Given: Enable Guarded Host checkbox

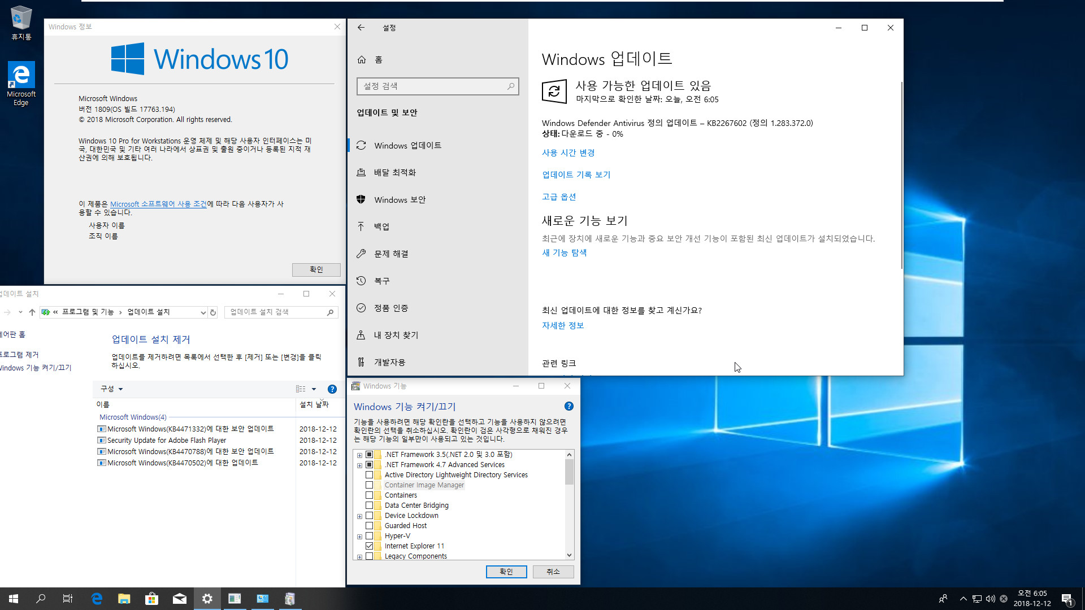Looking at the screenshot, I should 369,526.
